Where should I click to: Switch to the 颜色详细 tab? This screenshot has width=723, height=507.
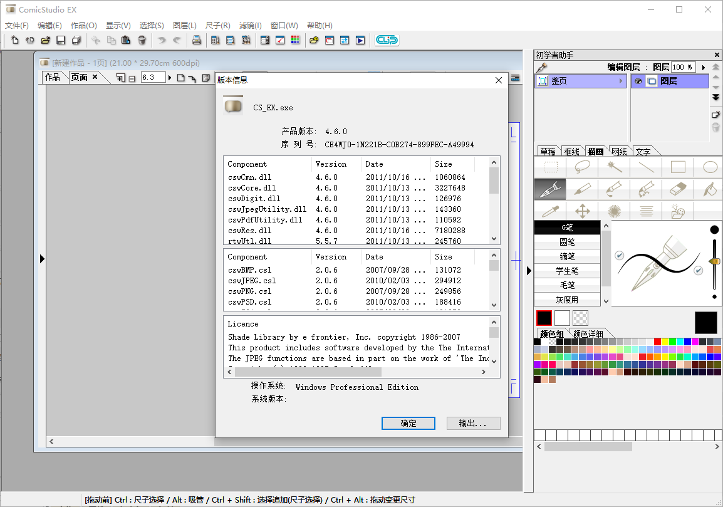coord(588,334)
